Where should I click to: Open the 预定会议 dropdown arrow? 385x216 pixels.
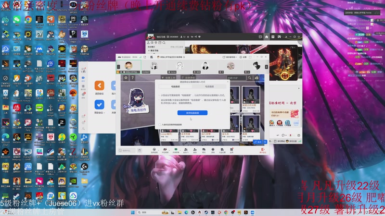[x=104, y=113]
